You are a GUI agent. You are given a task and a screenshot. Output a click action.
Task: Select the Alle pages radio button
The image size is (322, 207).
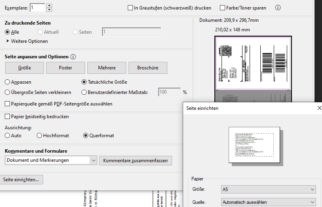coord(8,32)
